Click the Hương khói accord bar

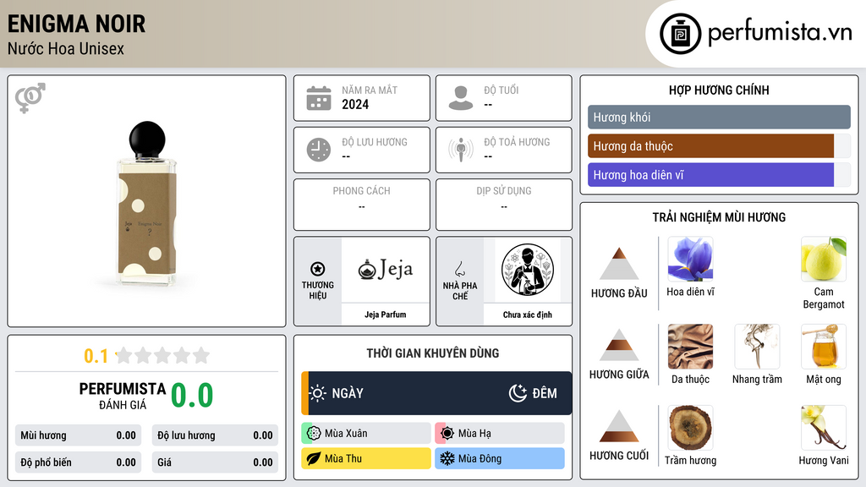point(719,117)
